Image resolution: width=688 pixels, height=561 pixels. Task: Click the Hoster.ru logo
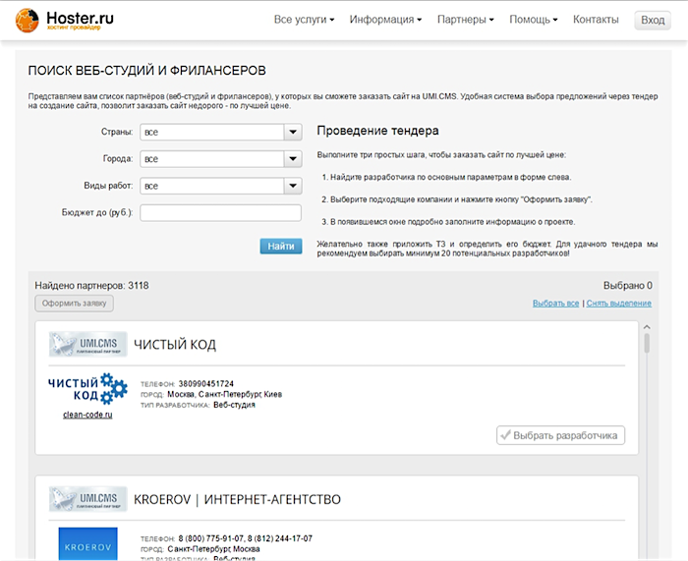(x=72, y=20)
